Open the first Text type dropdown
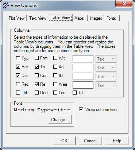Screen dimensions: 135x150 point(106,59)
